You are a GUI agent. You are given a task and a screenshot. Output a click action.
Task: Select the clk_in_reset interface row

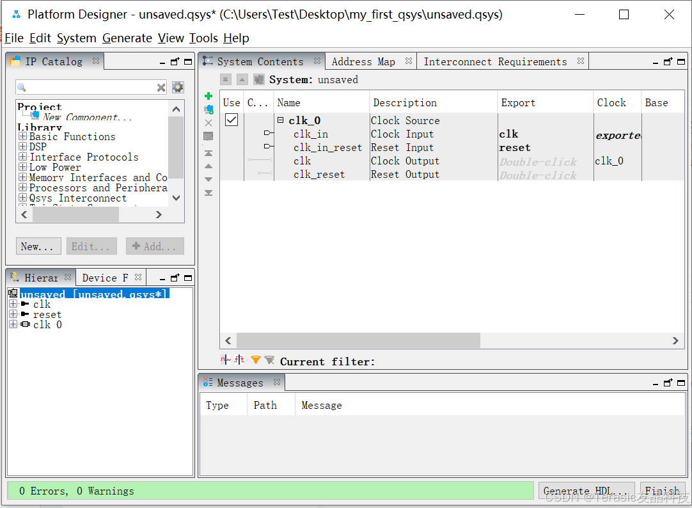coord(327,147)
